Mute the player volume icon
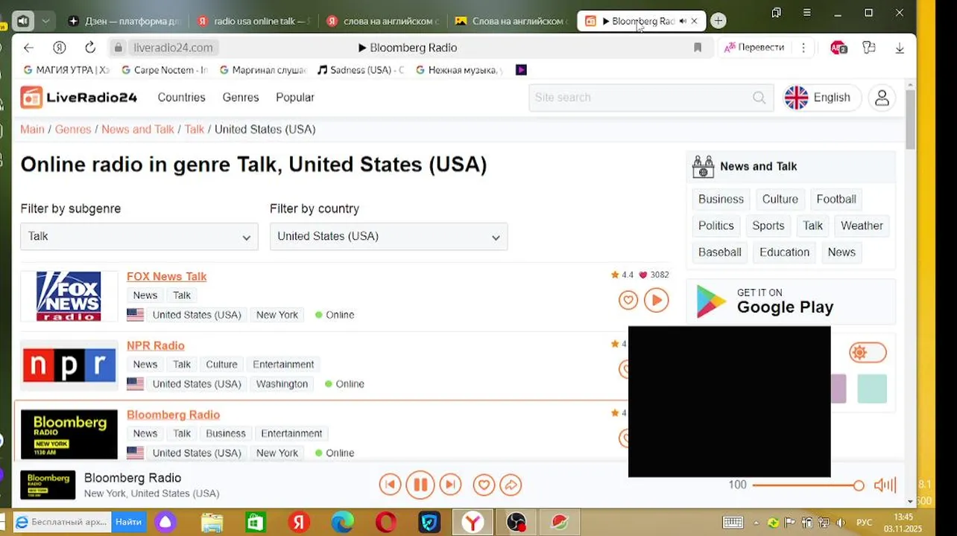 [x=885, y=485]
